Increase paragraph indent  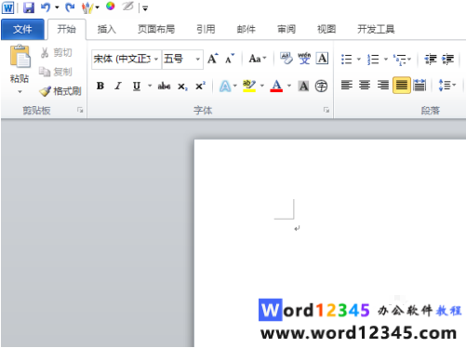tap(447, 59)
